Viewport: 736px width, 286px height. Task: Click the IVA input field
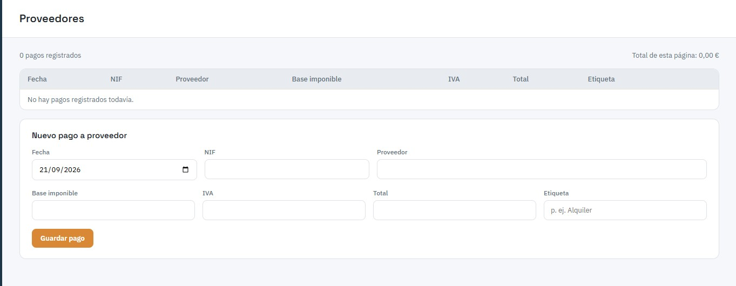coord(284,210)
